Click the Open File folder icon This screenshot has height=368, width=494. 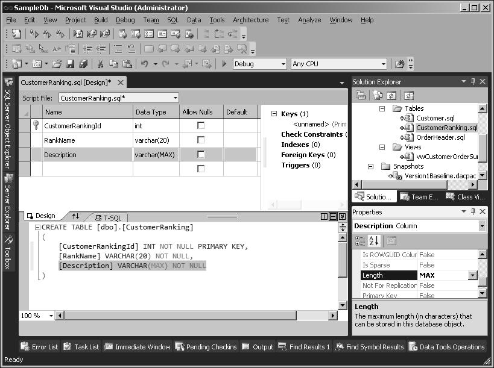click(x=57, y=64)
